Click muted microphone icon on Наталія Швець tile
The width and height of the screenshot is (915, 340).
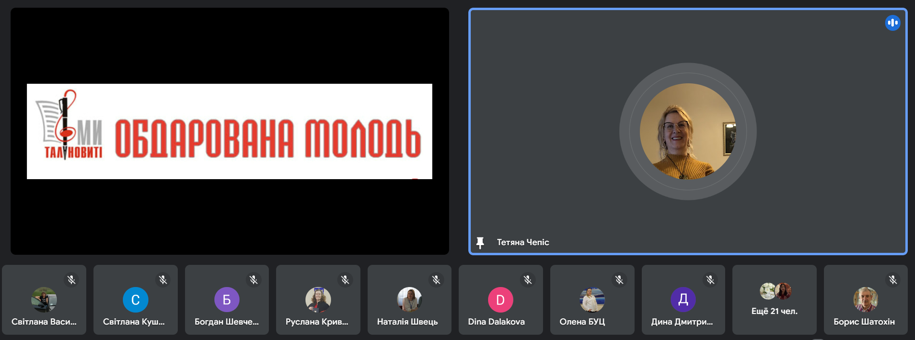[x=436, y=280]
